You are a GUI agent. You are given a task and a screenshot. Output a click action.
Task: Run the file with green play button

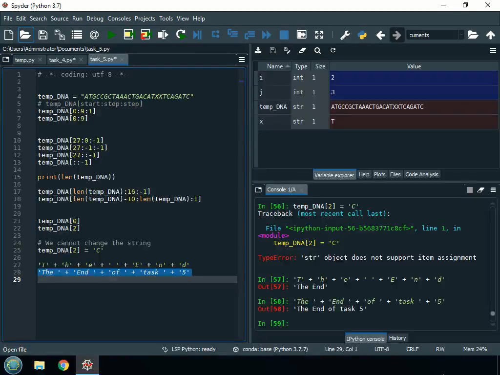(112, 35)
